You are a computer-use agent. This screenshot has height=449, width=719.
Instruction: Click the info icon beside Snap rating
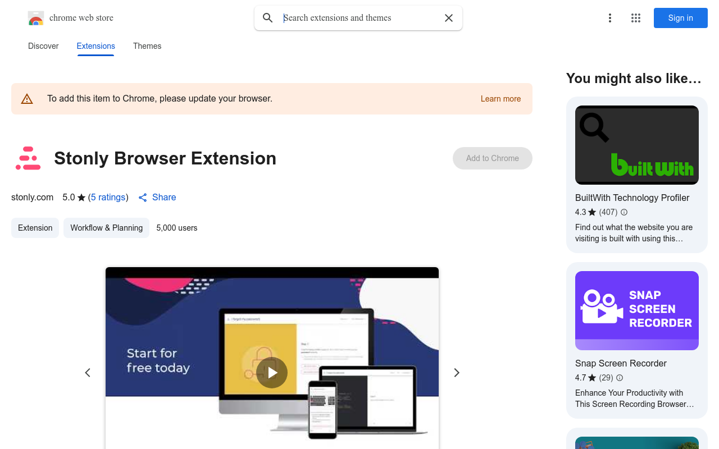620,378
